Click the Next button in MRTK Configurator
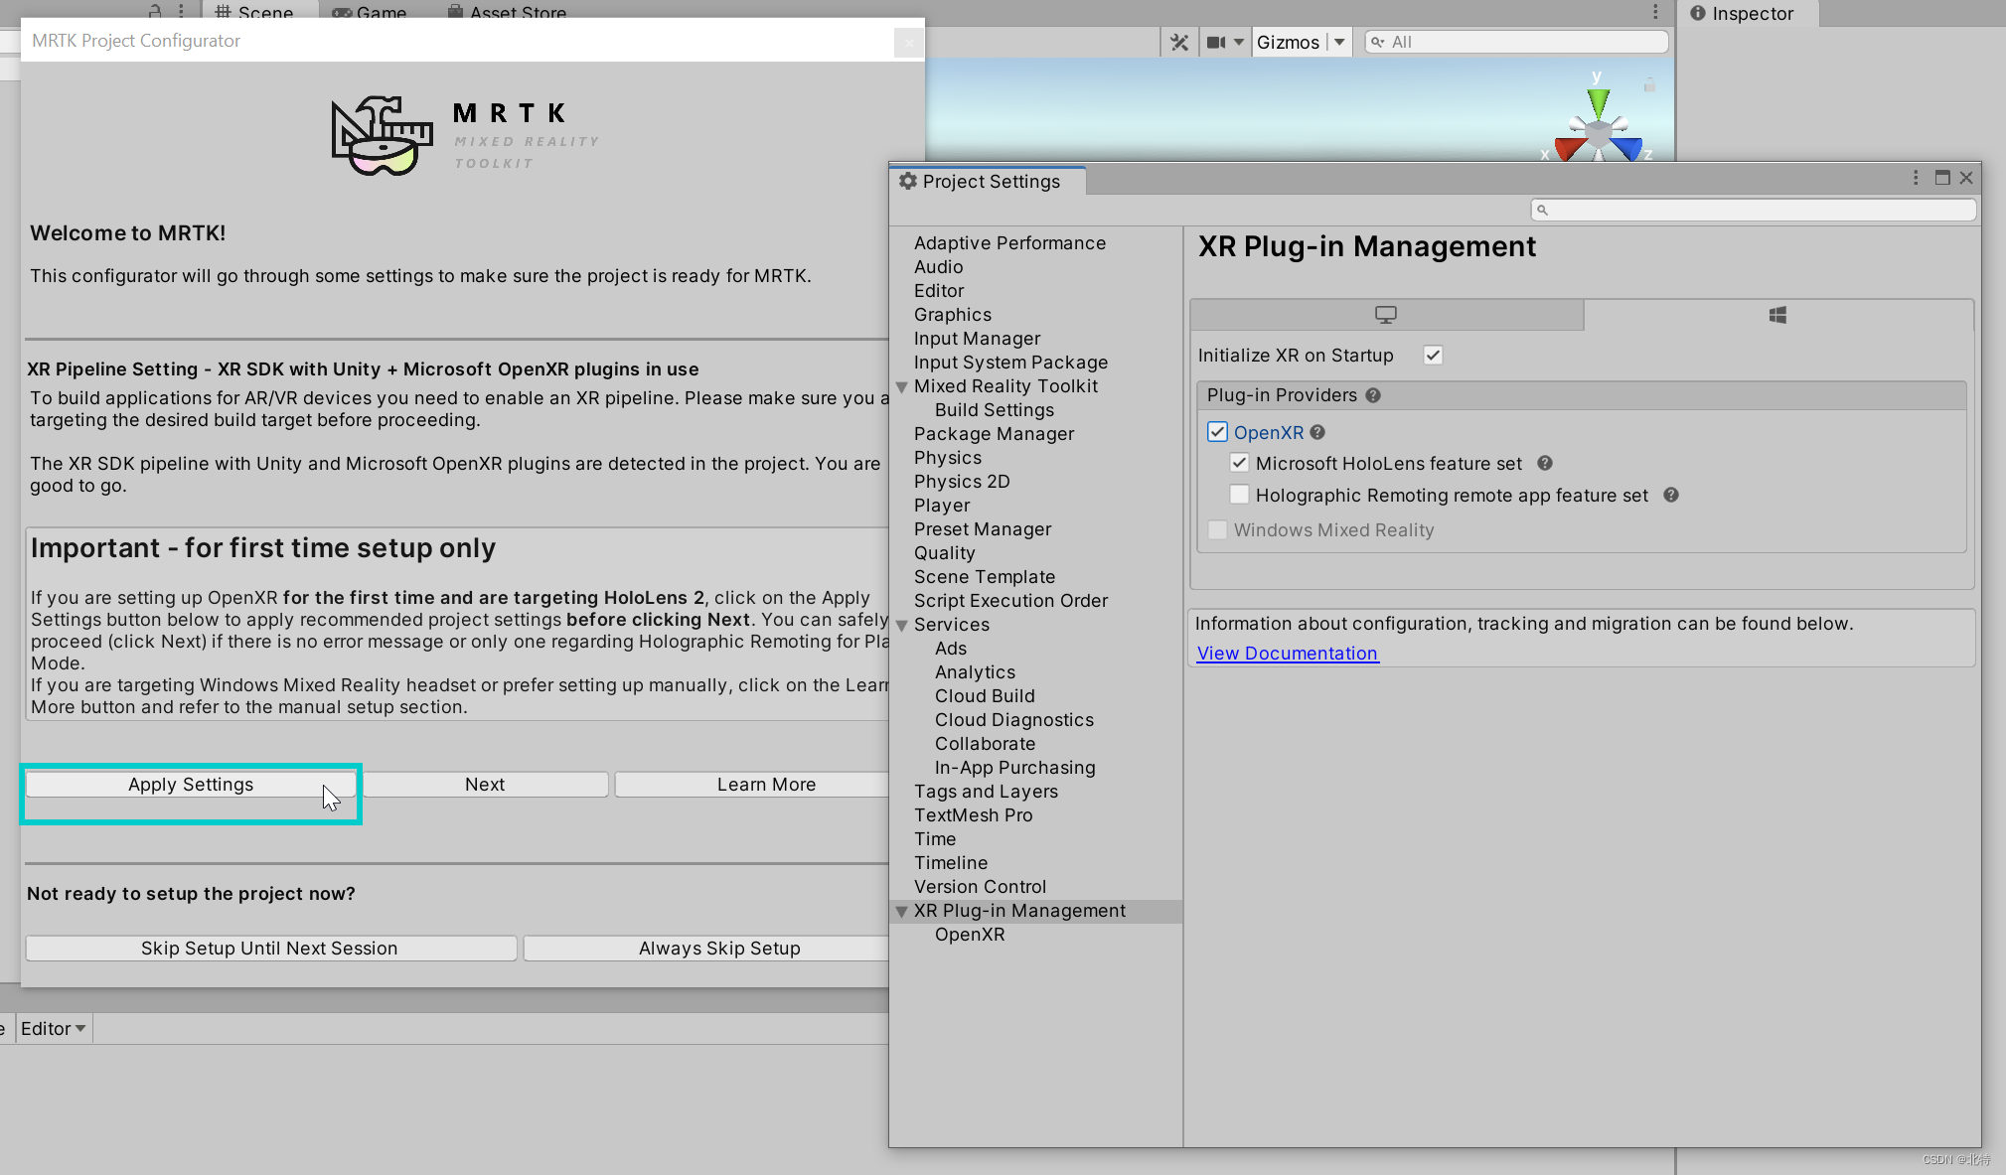2006x1175 pixels. (x=485, y=785)
